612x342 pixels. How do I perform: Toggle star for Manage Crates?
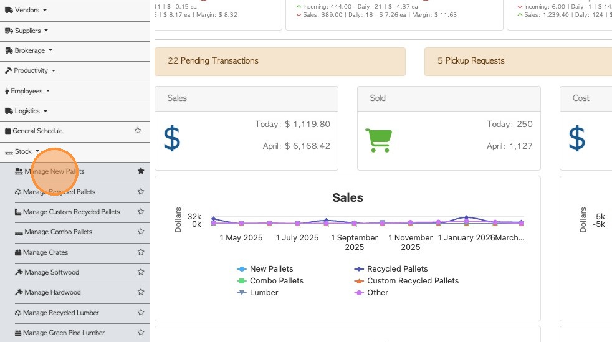point(141,252)
